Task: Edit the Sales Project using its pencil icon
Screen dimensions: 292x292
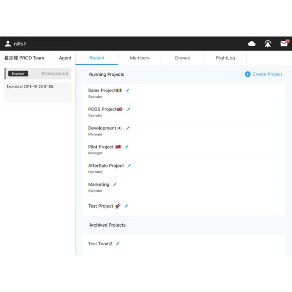Action: pyautogui.click(x=128, y=91)
